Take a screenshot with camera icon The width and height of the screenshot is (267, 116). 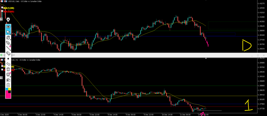8,80
